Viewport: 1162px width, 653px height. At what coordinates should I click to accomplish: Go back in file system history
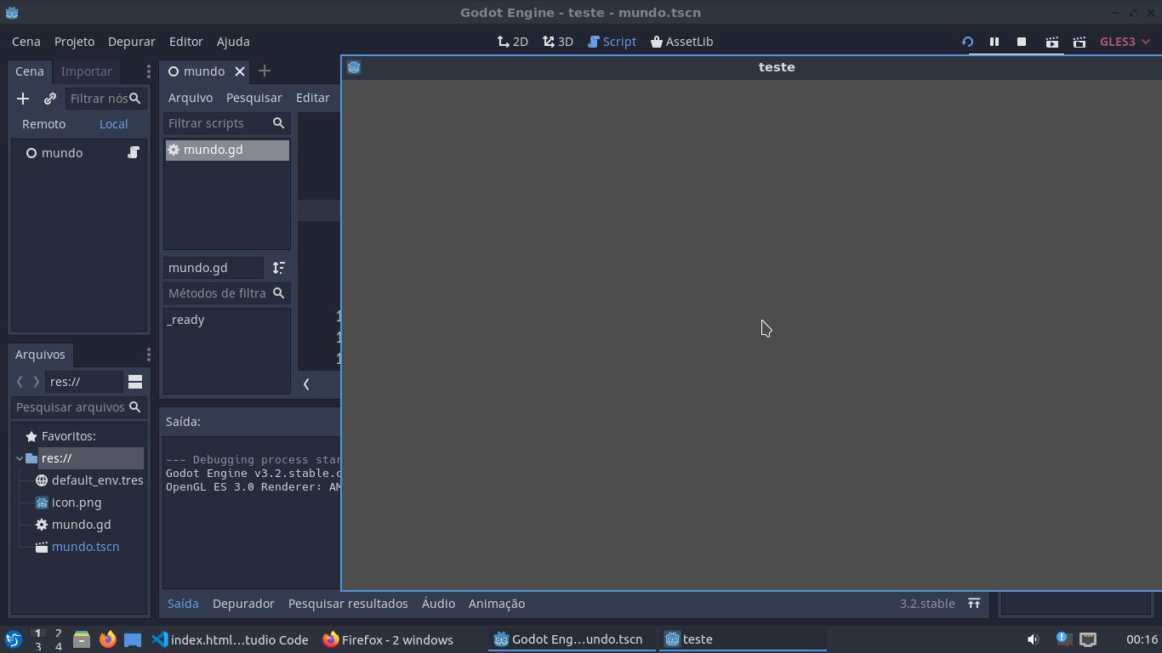pyautogui.click(x=20, y=382)
